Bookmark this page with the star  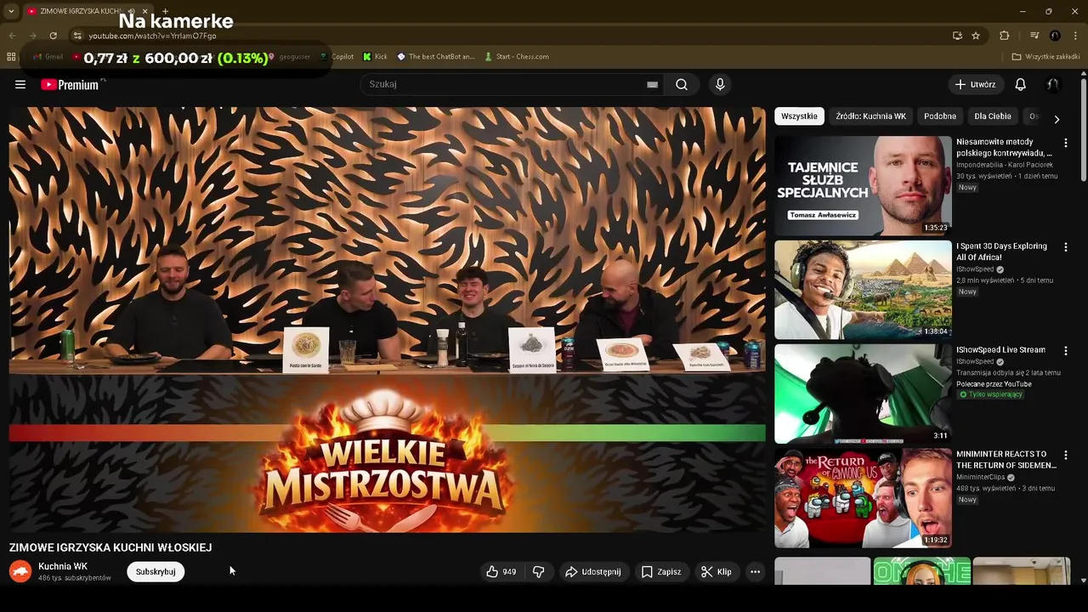point(976,36)
